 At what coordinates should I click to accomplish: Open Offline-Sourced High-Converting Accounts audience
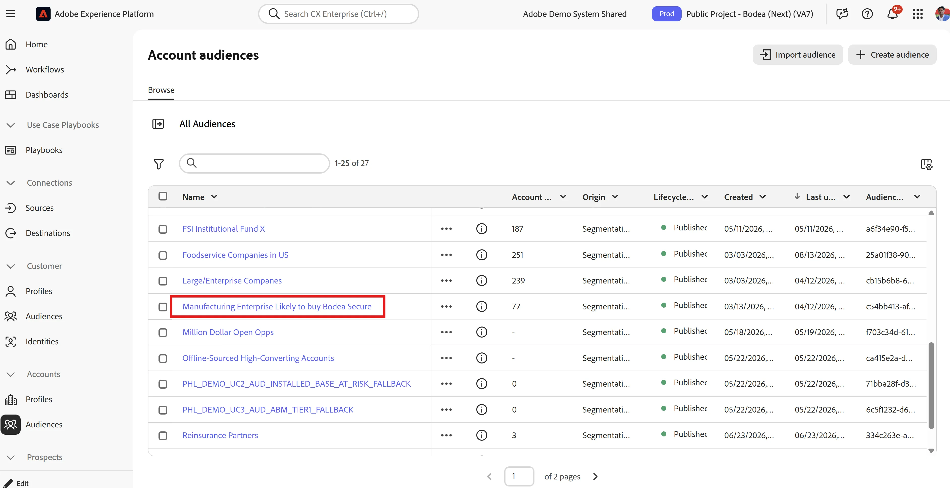pos(258,358)
